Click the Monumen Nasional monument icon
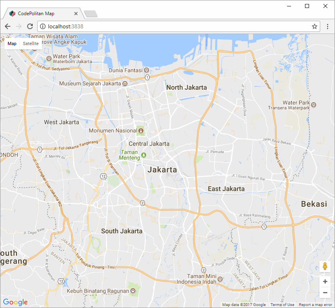The image size is (335, 308). pos(141,130)
